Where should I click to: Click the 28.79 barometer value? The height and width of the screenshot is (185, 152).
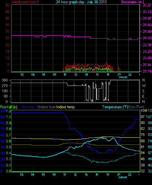click(147, 71)
